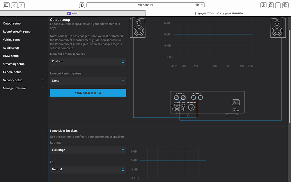Open HDMI setup in sidebar
291x182 pixels.
(x=11, y=56)
